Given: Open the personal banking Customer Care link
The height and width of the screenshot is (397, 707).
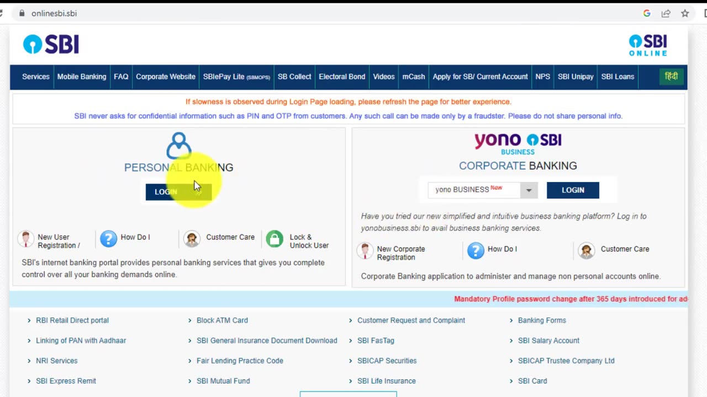Looking at the screenshot, I should coord(230,237).
